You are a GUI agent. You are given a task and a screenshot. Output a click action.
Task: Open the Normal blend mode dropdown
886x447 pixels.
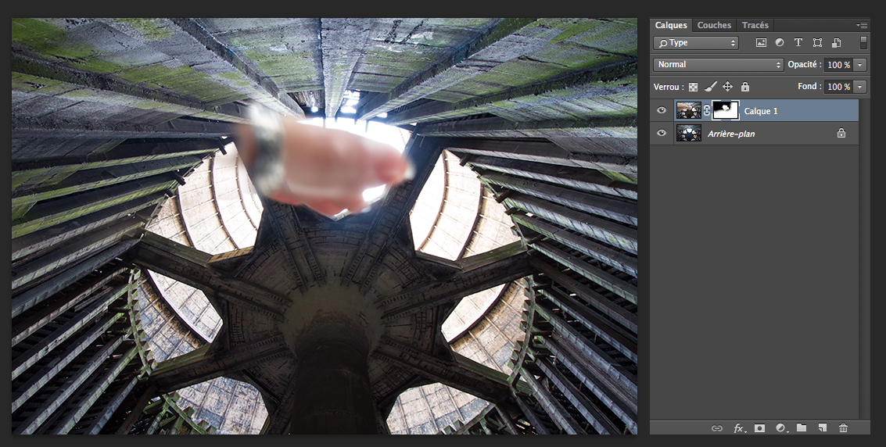click(x=718, y=64)
